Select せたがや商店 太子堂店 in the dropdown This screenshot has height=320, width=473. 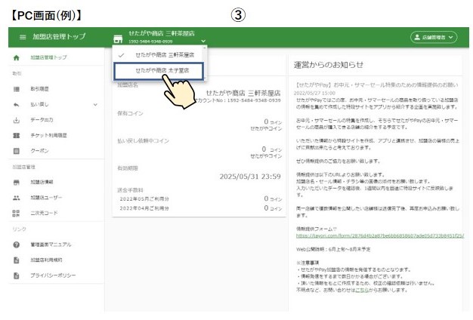[159, 71]
